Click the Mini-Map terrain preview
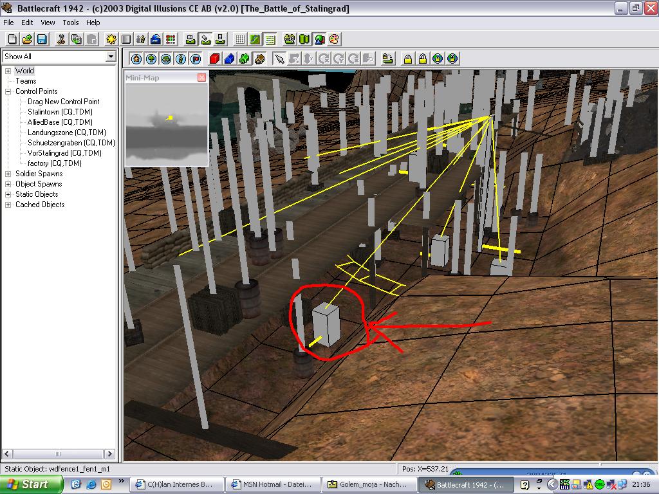The image size is (659, 494). 167,124
